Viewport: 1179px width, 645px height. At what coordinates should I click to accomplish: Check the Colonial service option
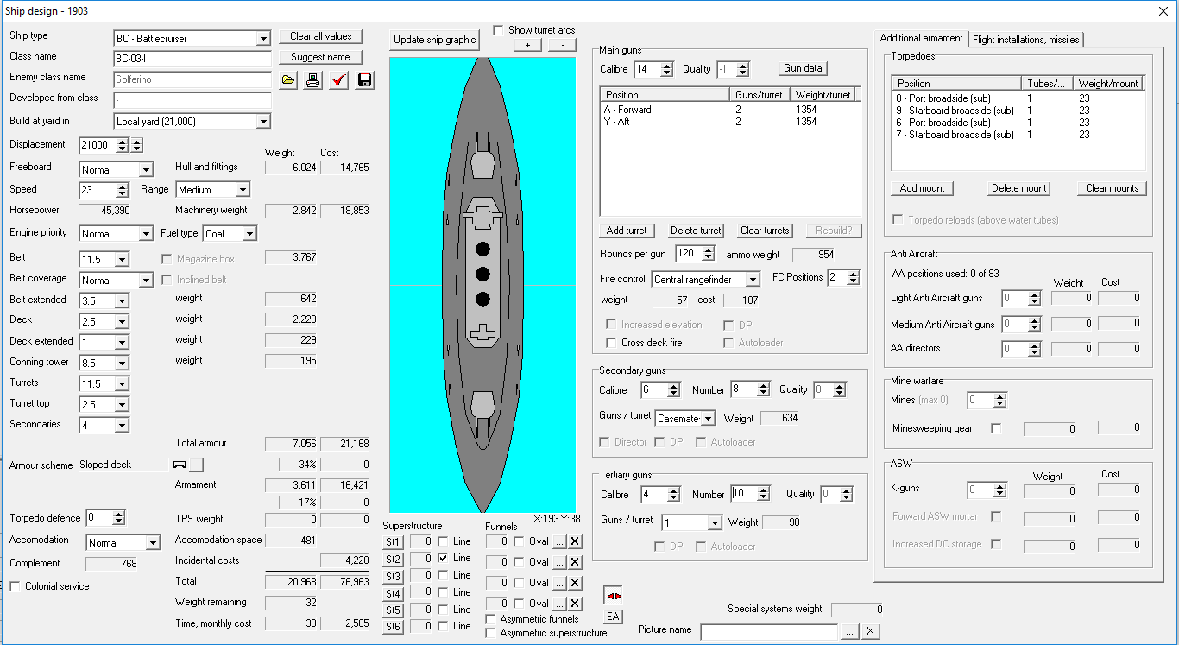[x=16, y=586]
